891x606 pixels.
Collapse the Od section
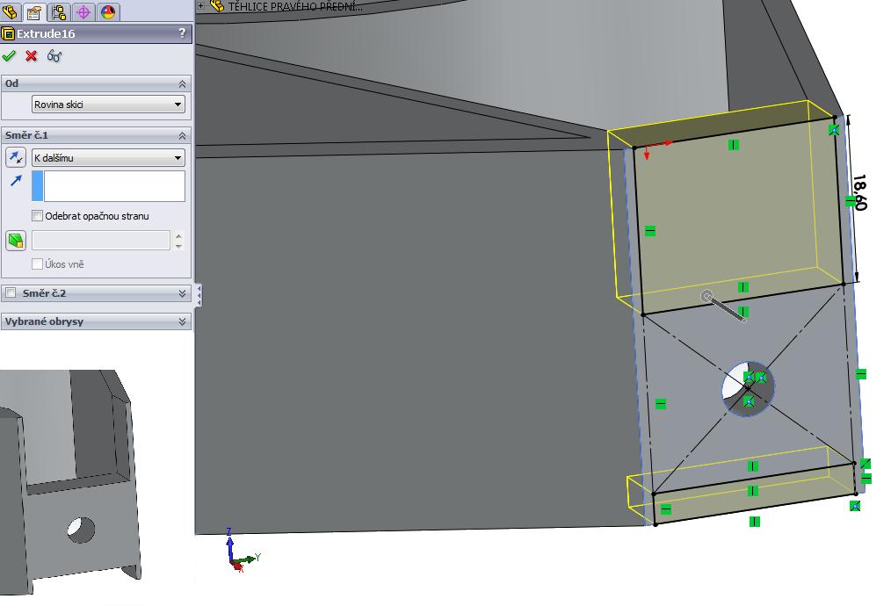(x=182, y=84)
